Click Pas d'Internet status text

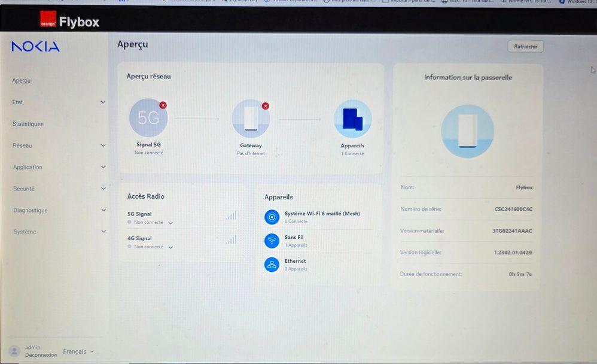[x=251, y=153]
